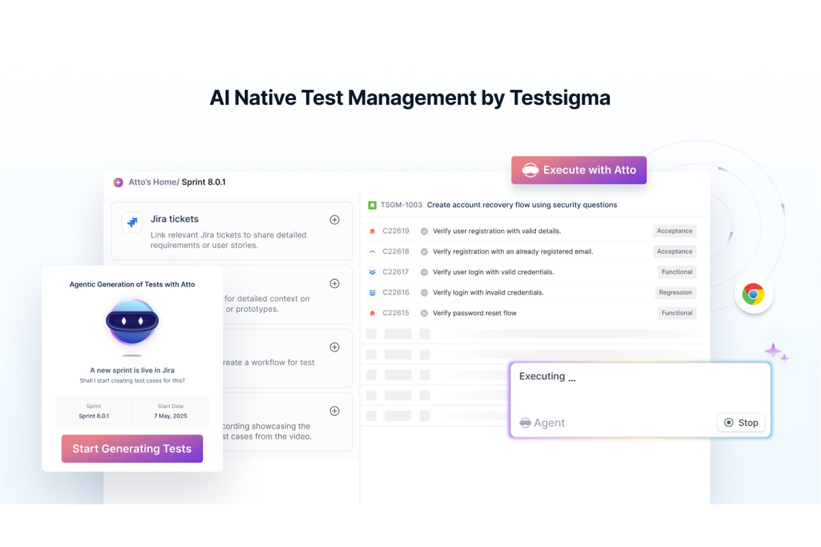Click Acceptance tag on C22619 row
This screenshot has width=821, height=547.
tap(675, 231)
